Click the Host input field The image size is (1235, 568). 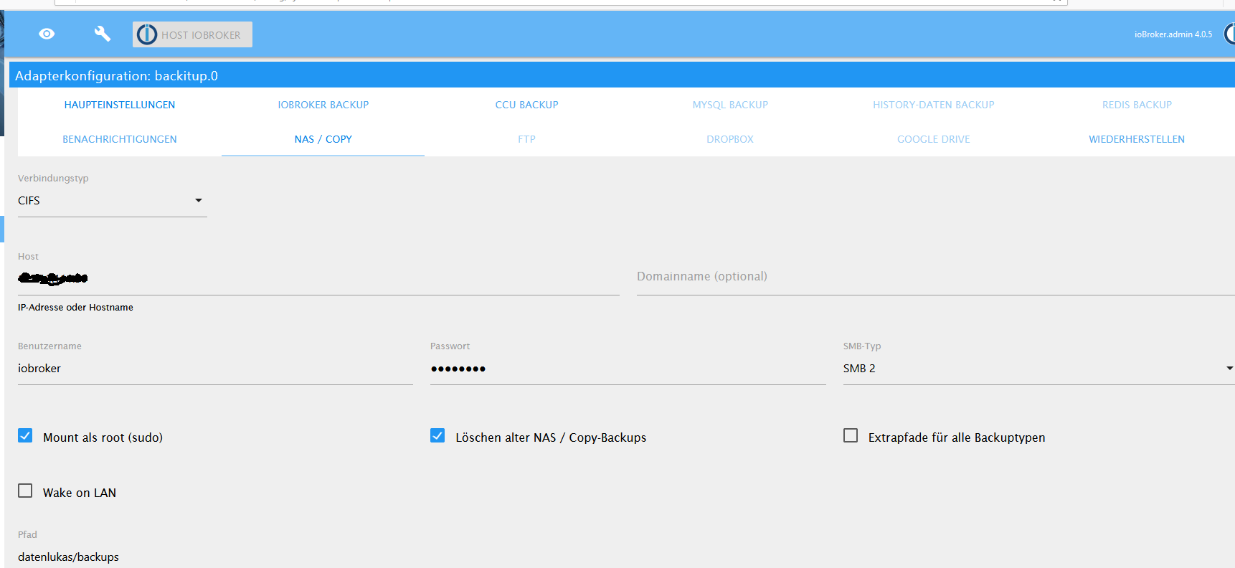318,278
